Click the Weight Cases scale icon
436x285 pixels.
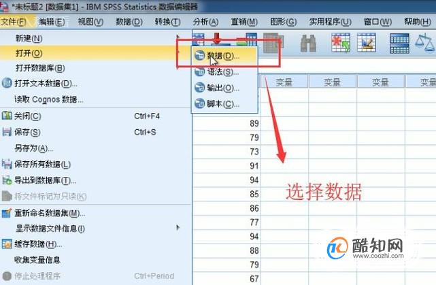pos(425,43)
